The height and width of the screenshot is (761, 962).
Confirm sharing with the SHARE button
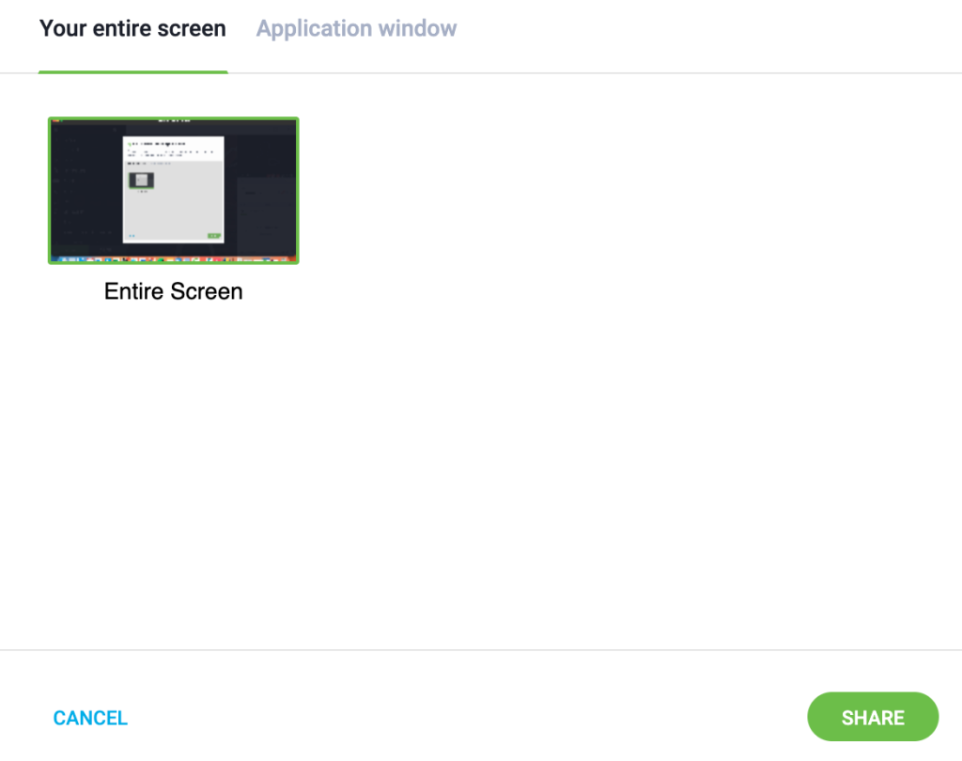872,717
